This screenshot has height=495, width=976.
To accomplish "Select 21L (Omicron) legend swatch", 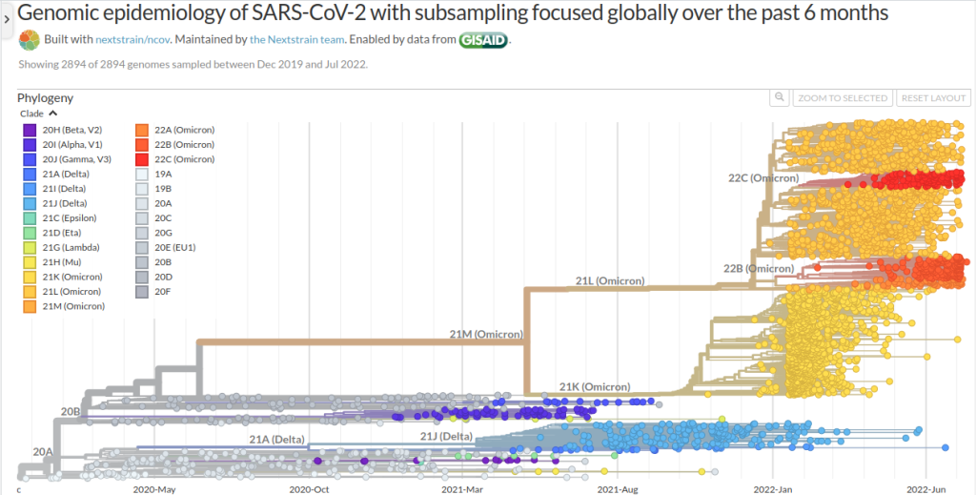I will coord(30,292).
